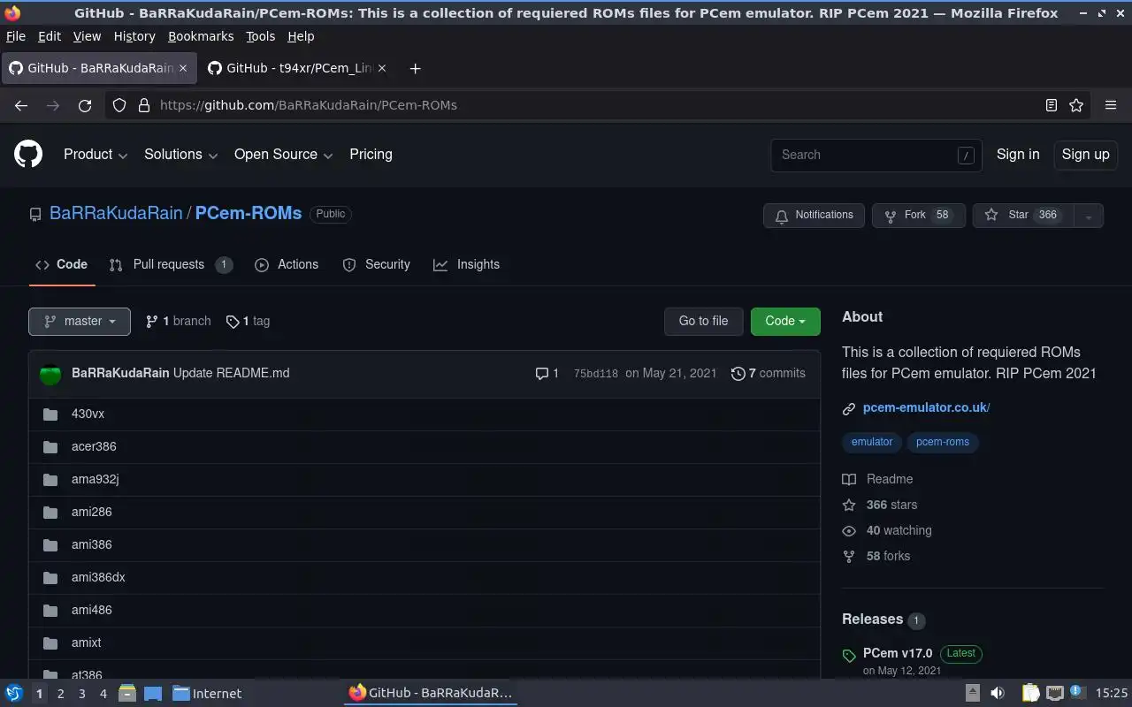
Task: Open the Tools menu in Firefox
Action: click(x=261, y=36)
